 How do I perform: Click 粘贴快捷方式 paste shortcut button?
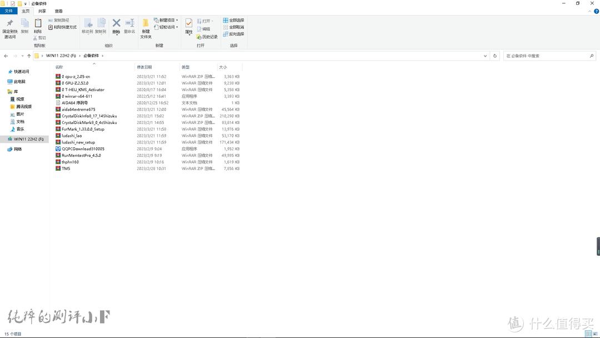pos(62,27)
